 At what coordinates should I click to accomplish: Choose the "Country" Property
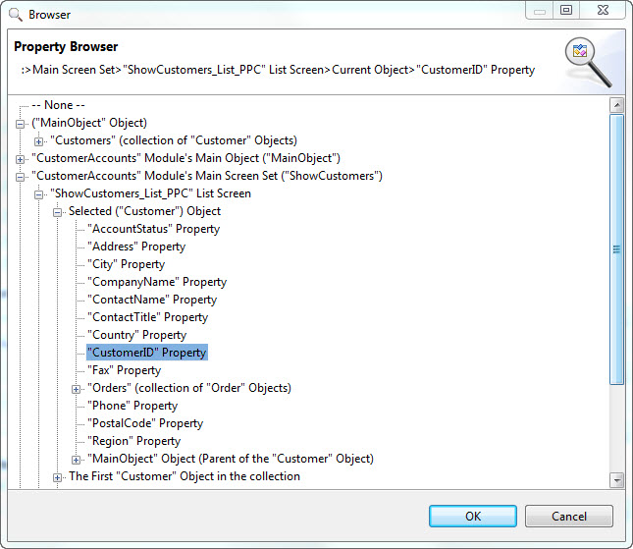pos(136,335)
